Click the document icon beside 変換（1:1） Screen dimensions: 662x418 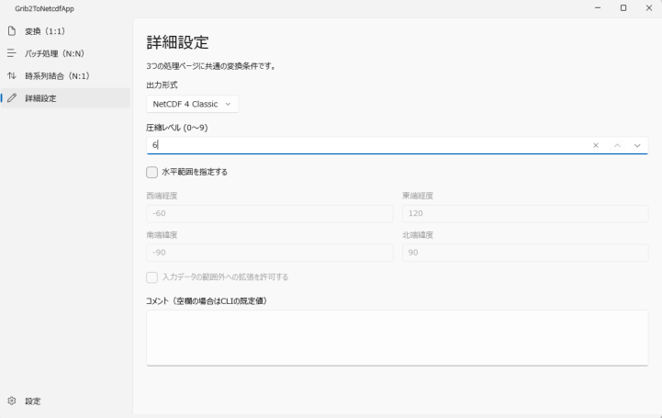click(12, 31)
